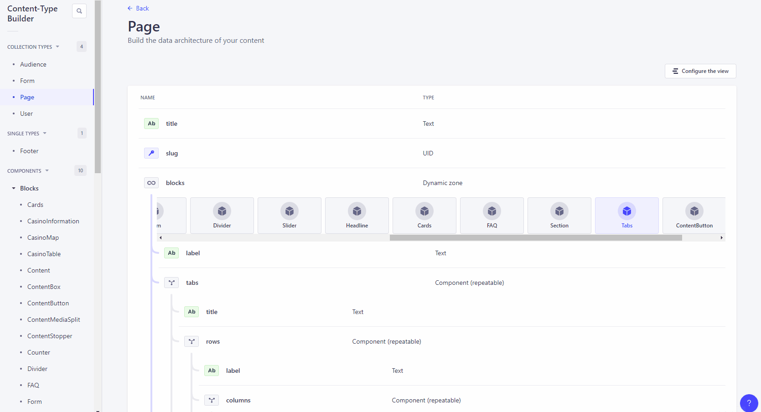Click the component branch icon beside rows
Image resolution: width=761 pixels, height=412 pixels.
(192, 341)
